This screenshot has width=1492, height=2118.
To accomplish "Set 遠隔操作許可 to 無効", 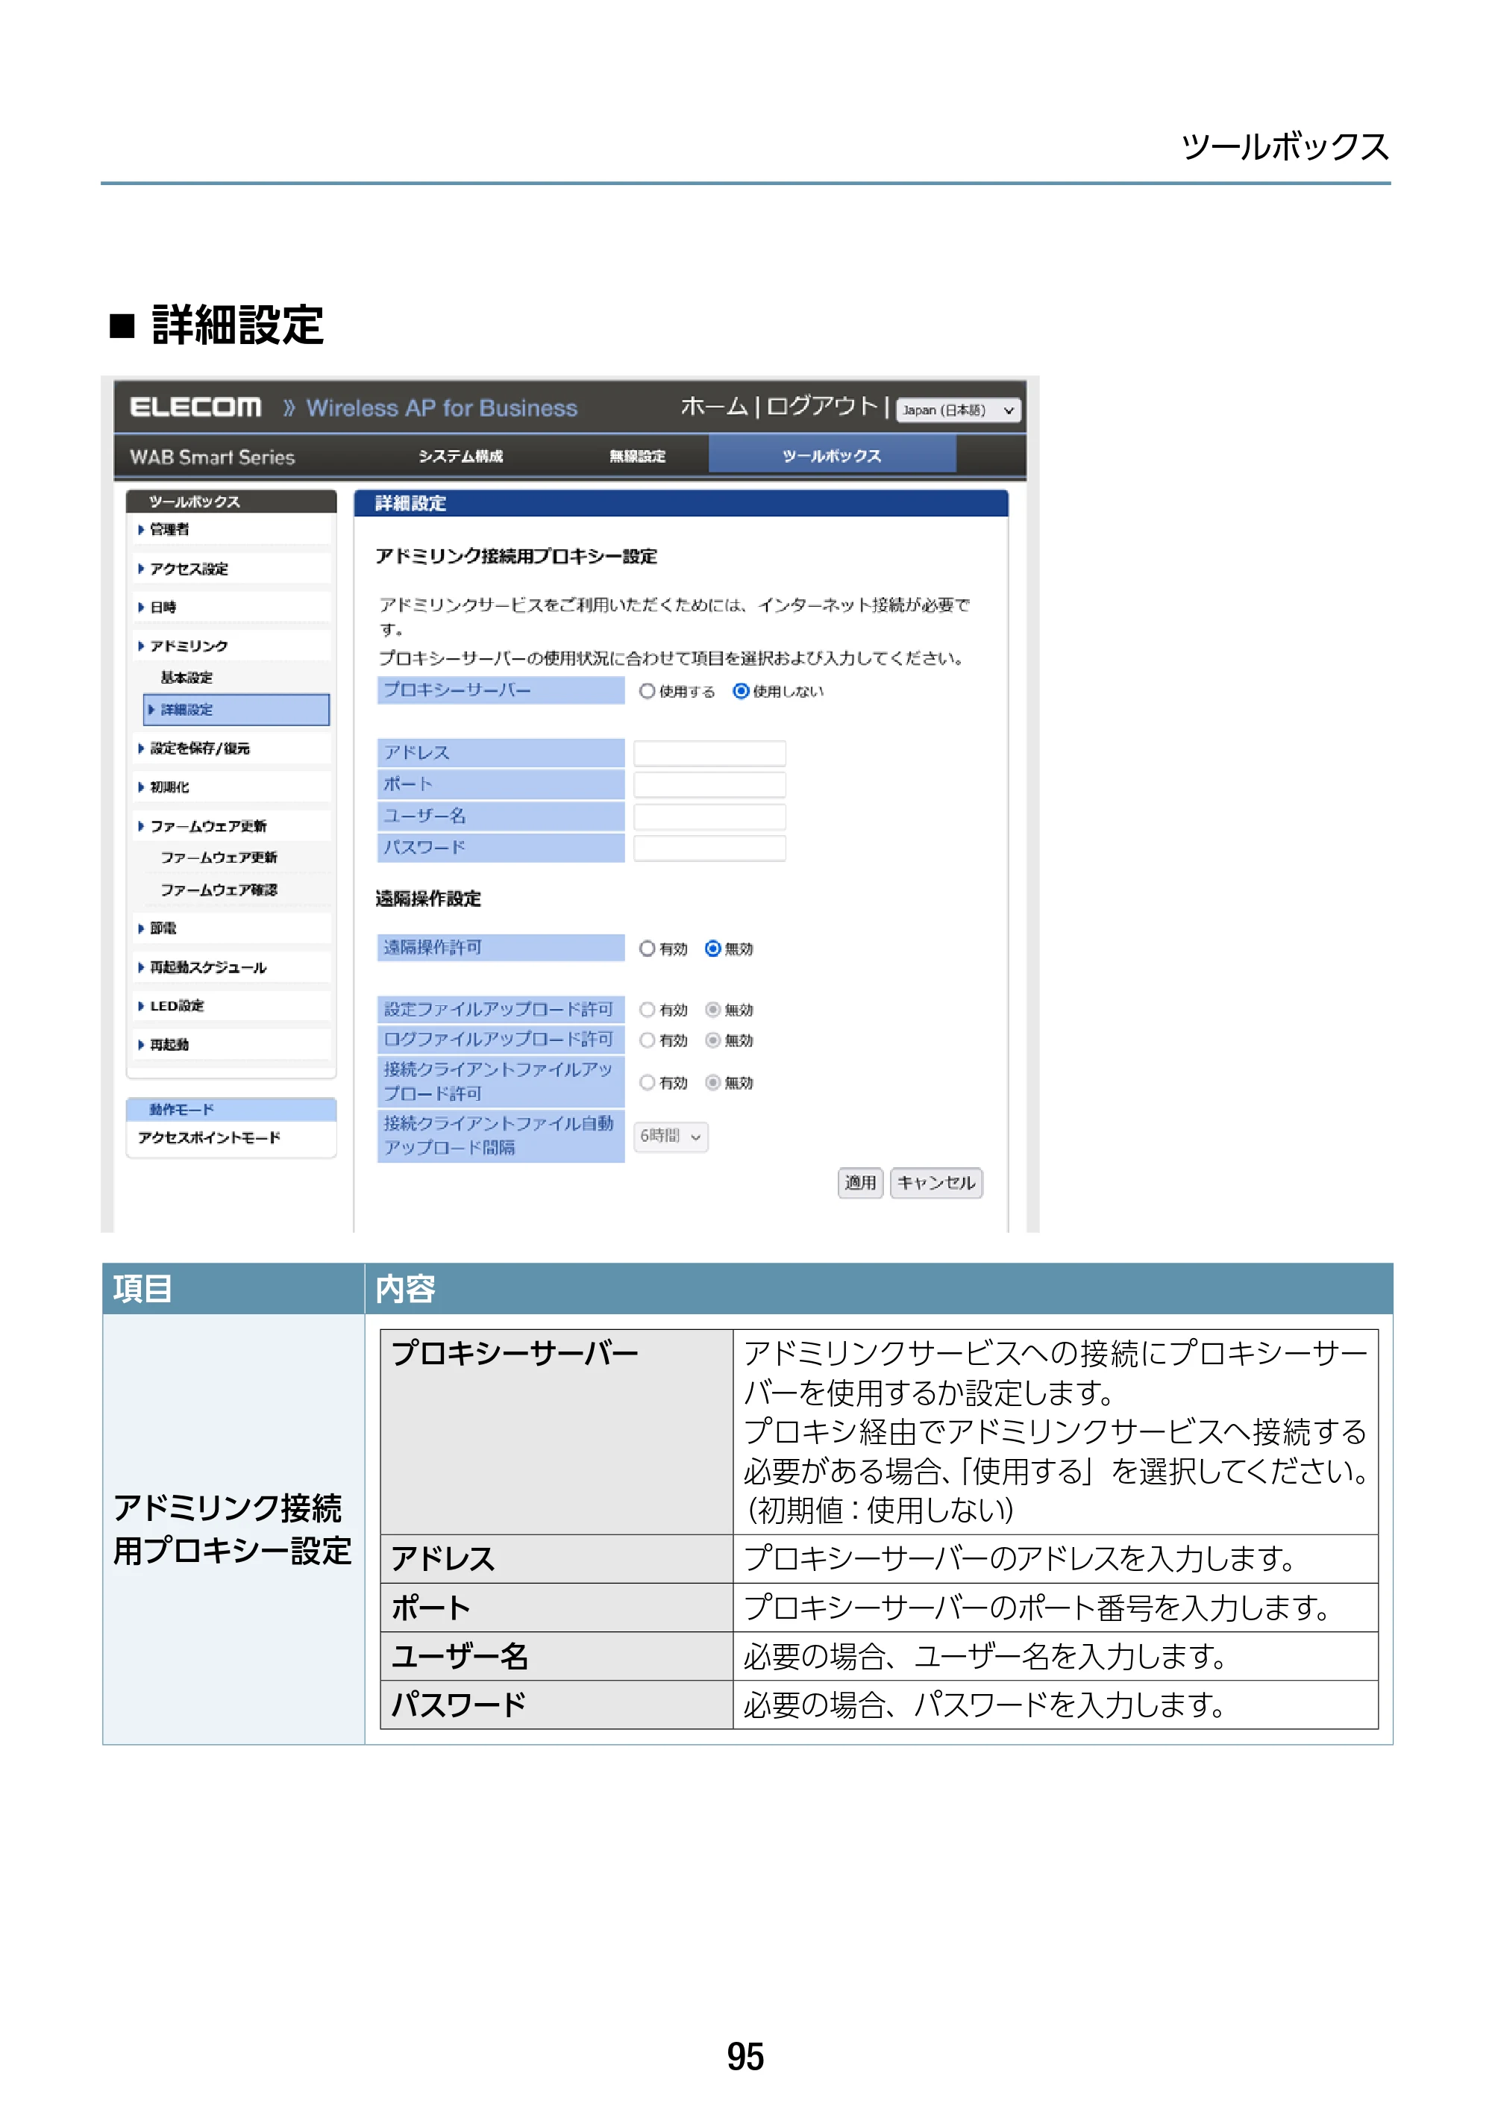I will pyautogui.click(x=713, y=949).
